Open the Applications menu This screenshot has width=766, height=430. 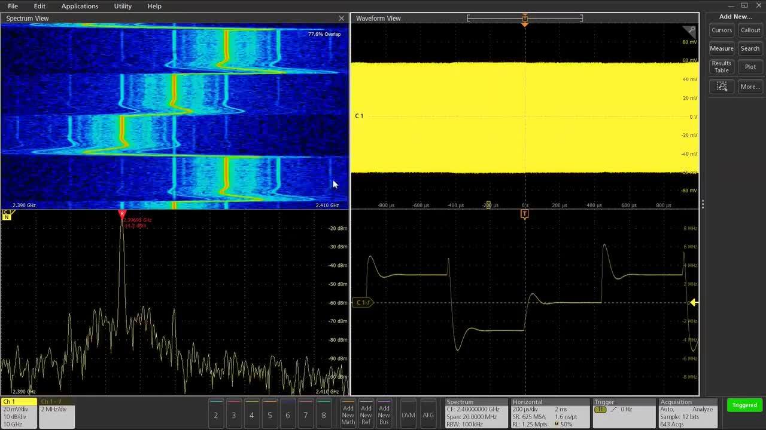[80, 6]
